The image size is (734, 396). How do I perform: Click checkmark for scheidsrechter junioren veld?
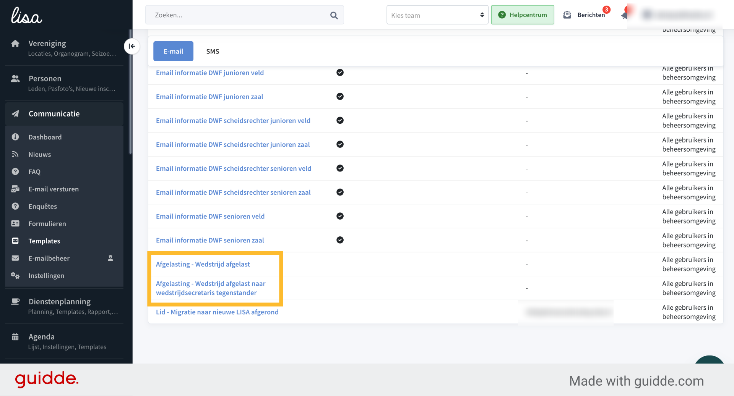pos(340,120)
